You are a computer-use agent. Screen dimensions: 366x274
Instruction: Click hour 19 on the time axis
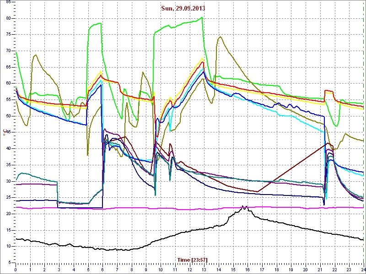pyautogui.click(x=291, y=269)
